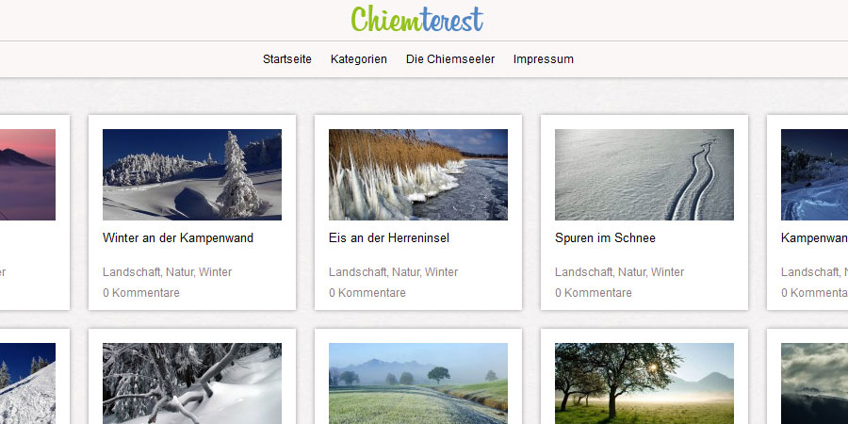Select Winter category under Spuren im Schnee
848x424 pixels.
pos(667,272)
